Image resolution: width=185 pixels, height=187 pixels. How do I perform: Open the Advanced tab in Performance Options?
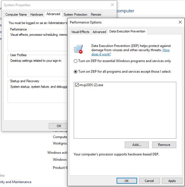click(99, 32)
